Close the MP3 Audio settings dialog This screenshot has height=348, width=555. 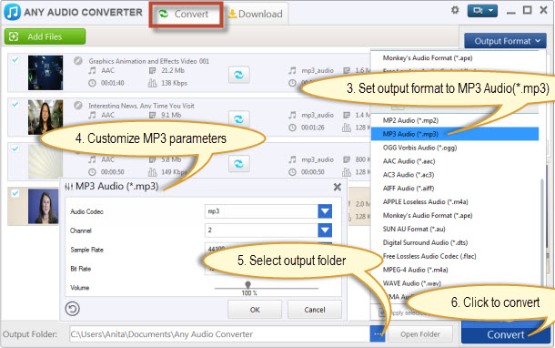(x=338, y=187)
